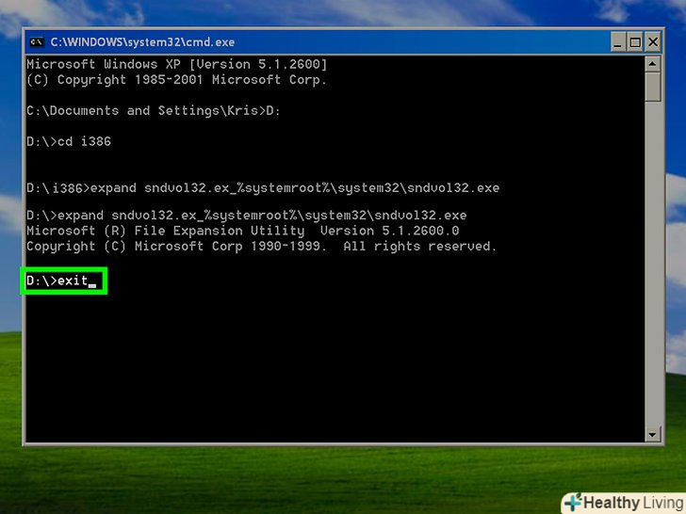Click the cmd.exe system menu icon
Image resolution: width=686 pixels, height=514 pixels.
coord(37,42)
